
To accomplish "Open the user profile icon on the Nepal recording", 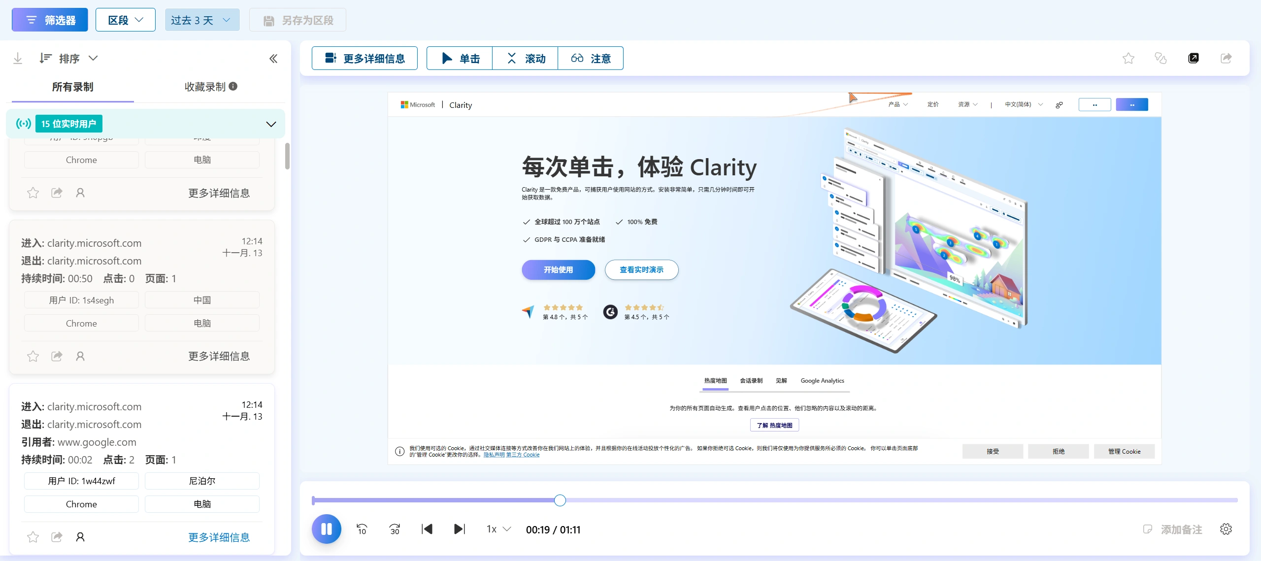I will 80,537.
